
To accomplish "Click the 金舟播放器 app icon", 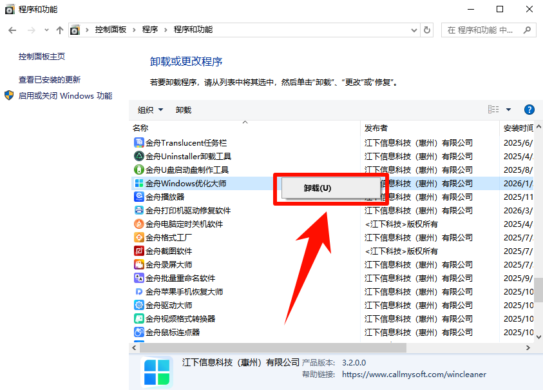I will (x=139, y=197).
